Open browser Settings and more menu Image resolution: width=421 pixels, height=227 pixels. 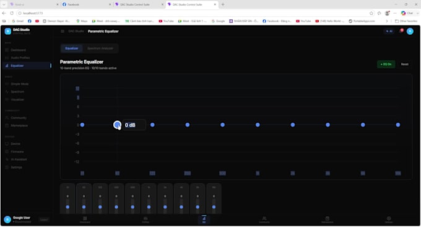pyautogui.click(x=395, y=13)
